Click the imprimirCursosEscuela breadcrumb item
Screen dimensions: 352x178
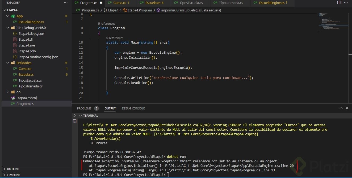tap(189, 10)
